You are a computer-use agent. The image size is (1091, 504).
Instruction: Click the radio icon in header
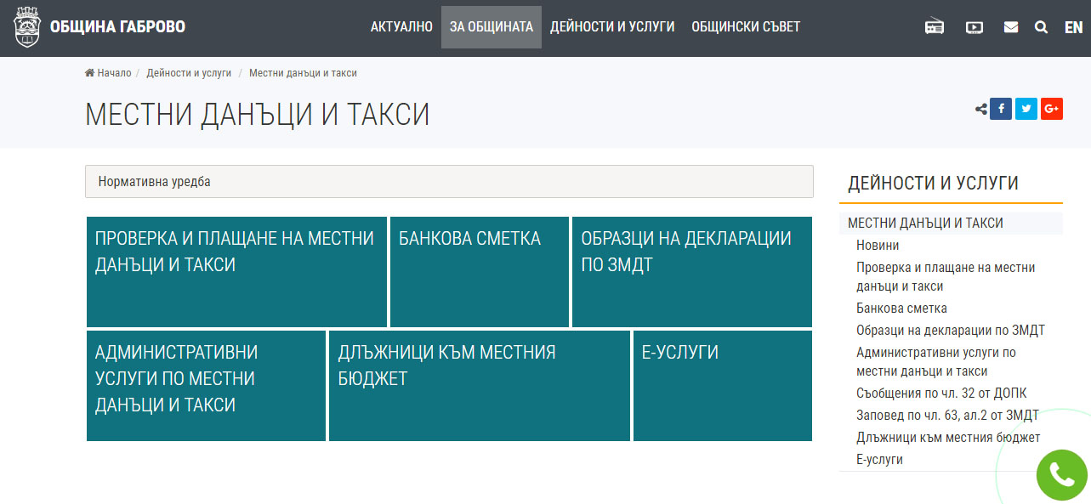935,27
